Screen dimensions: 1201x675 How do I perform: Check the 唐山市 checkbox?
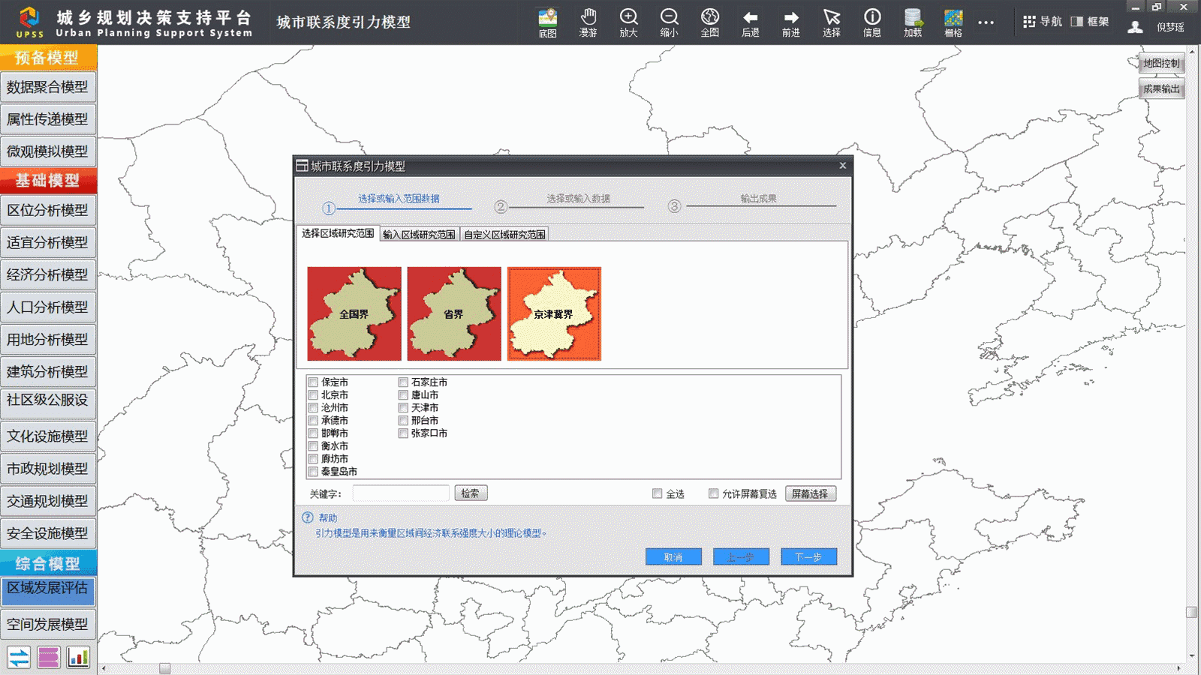pos(403,394)
